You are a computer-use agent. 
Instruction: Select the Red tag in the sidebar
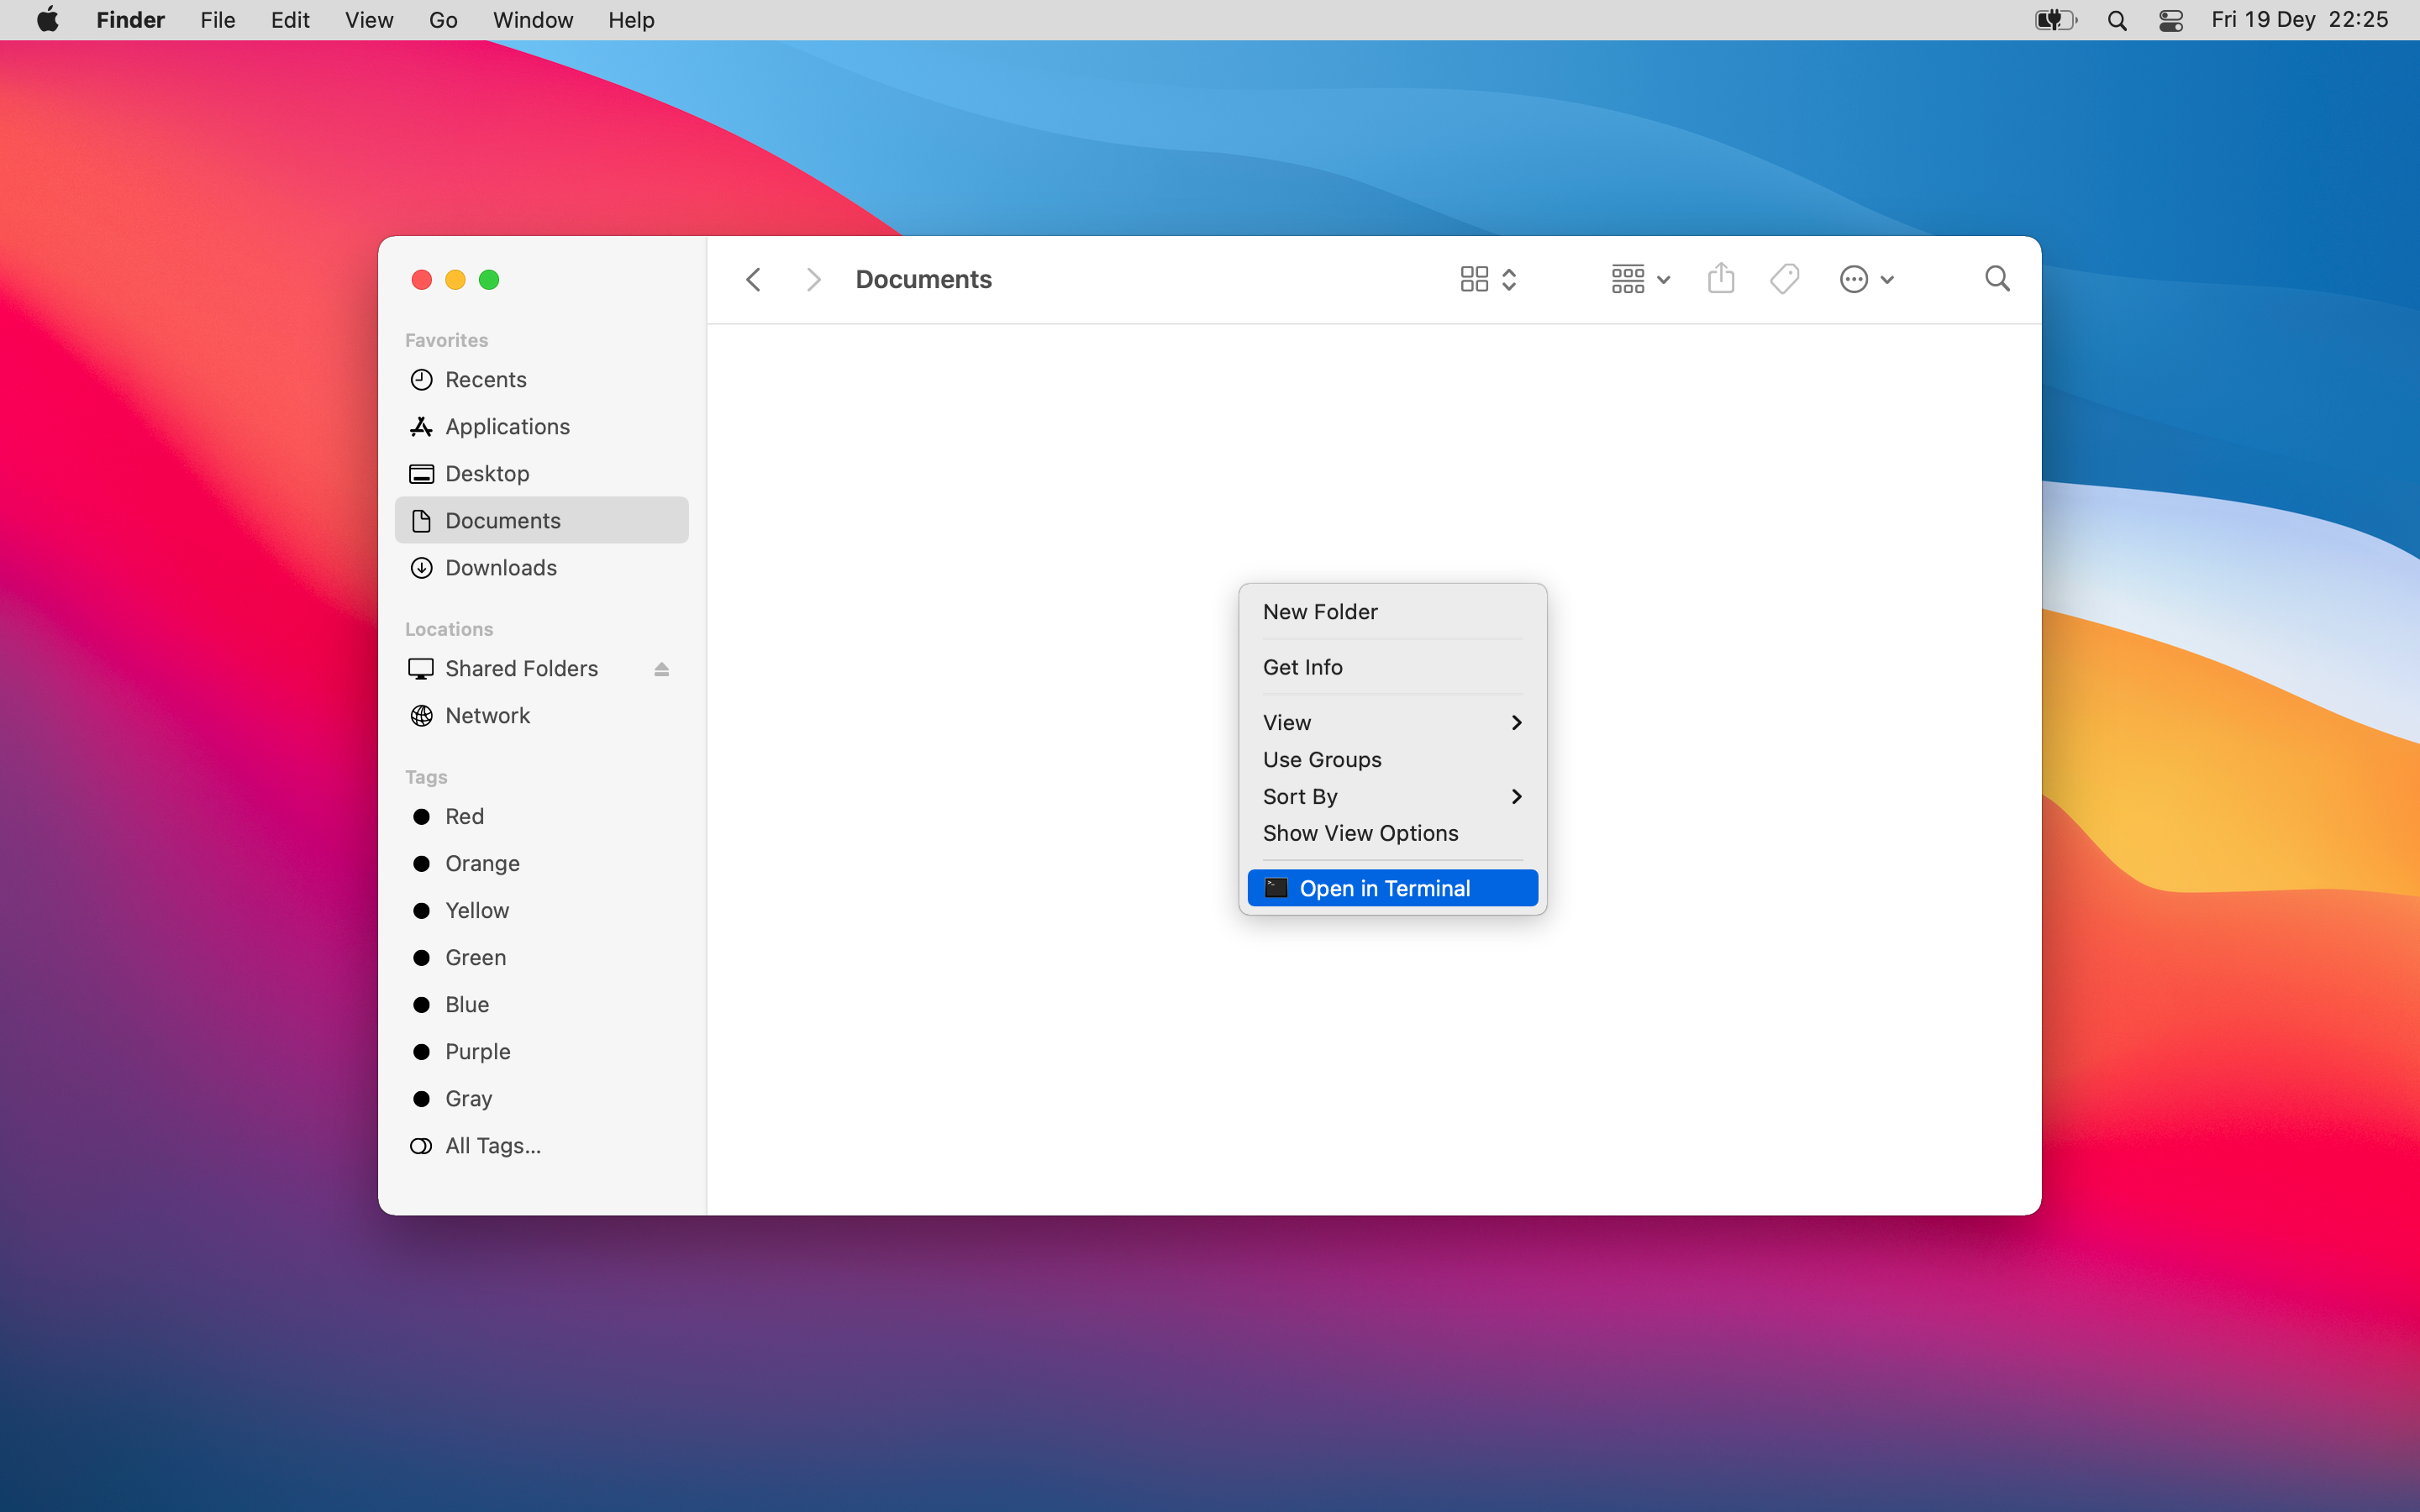[464, 816]
